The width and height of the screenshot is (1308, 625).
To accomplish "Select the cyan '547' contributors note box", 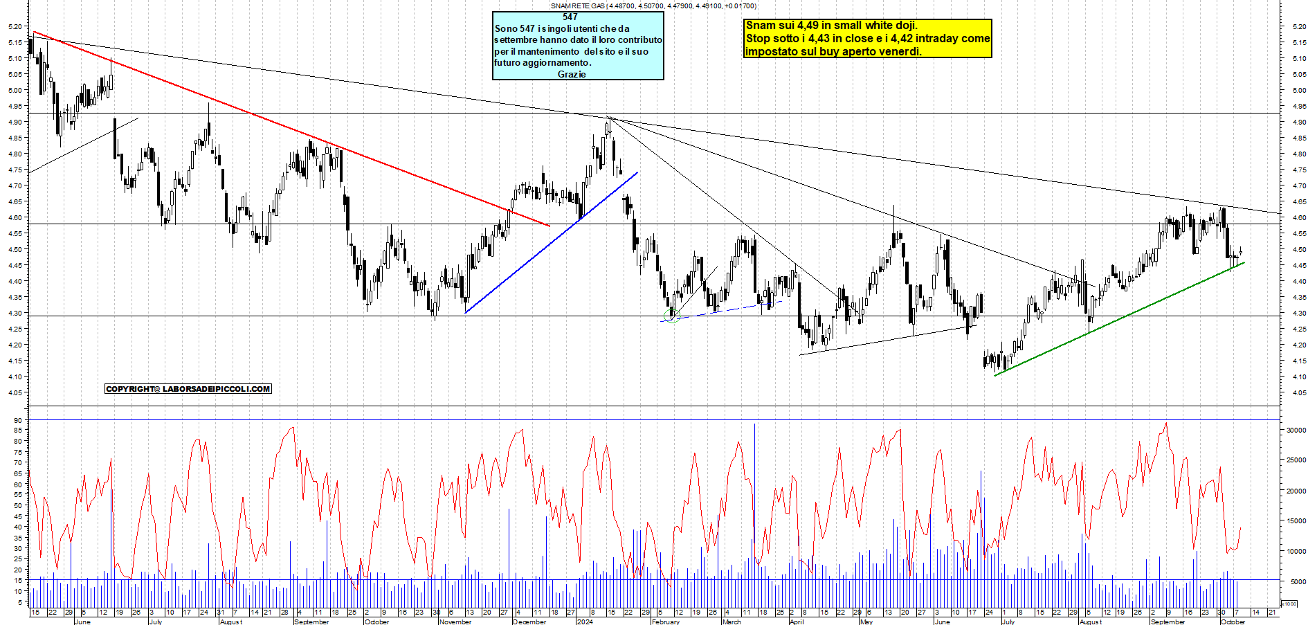I will click(x=578, y=46).
